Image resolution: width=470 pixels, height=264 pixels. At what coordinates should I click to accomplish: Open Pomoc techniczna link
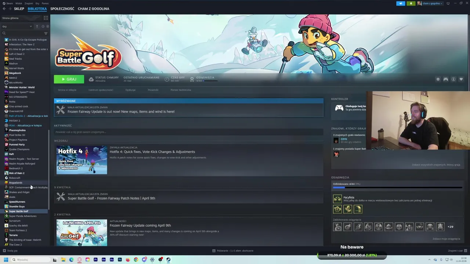(x=181, y=90)
